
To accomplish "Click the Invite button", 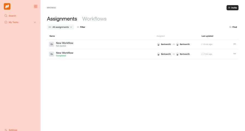I will 232,8.
